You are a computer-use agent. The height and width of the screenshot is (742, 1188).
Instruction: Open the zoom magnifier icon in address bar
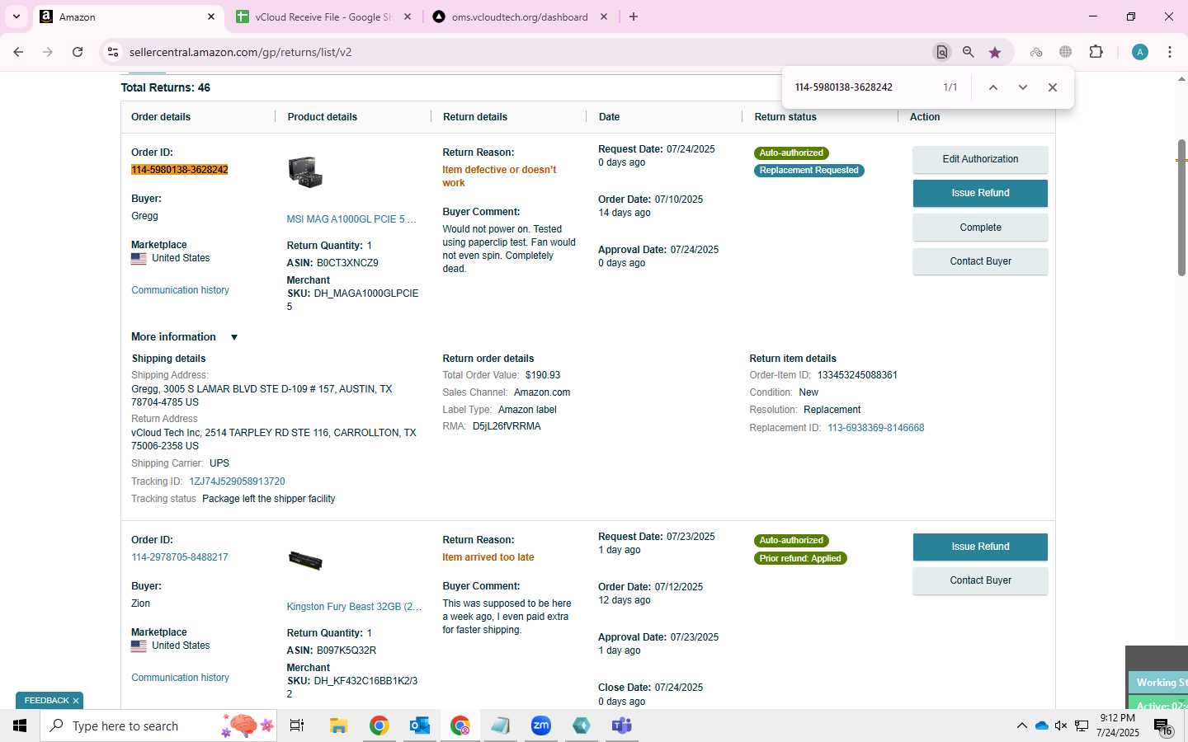[969, 52]
